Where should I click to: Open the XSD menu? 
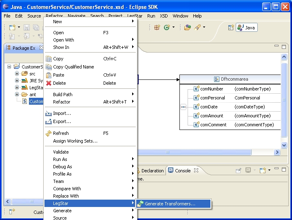[164, 16]
